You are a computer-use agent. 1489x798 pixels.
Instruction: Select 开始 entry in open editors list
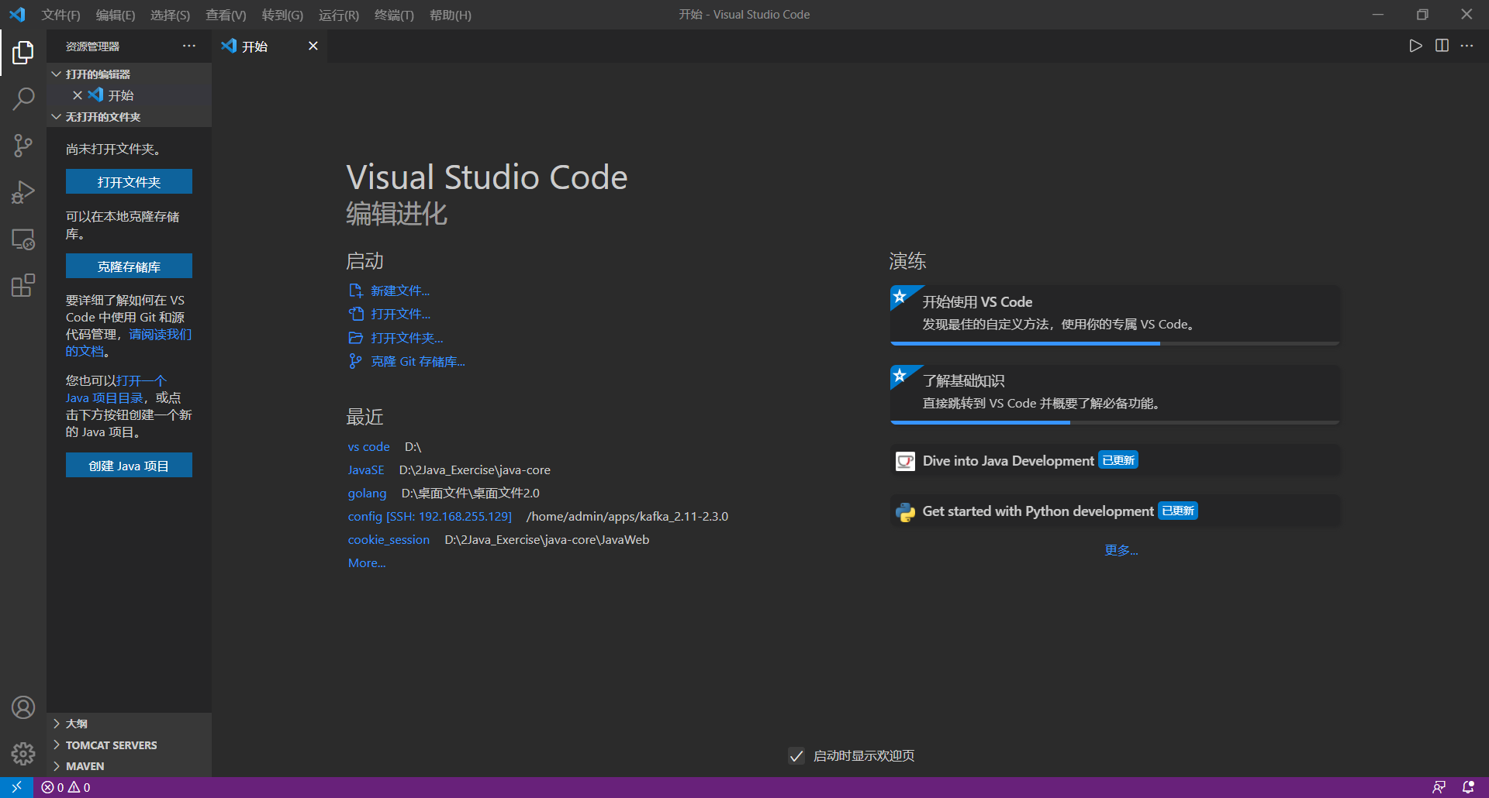129,95
